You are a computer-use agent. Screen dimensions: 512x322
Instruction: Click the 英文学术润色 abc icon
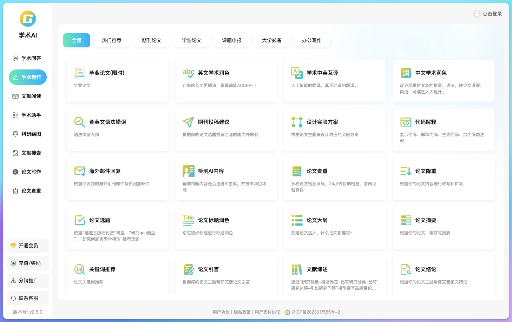(189, 73)
